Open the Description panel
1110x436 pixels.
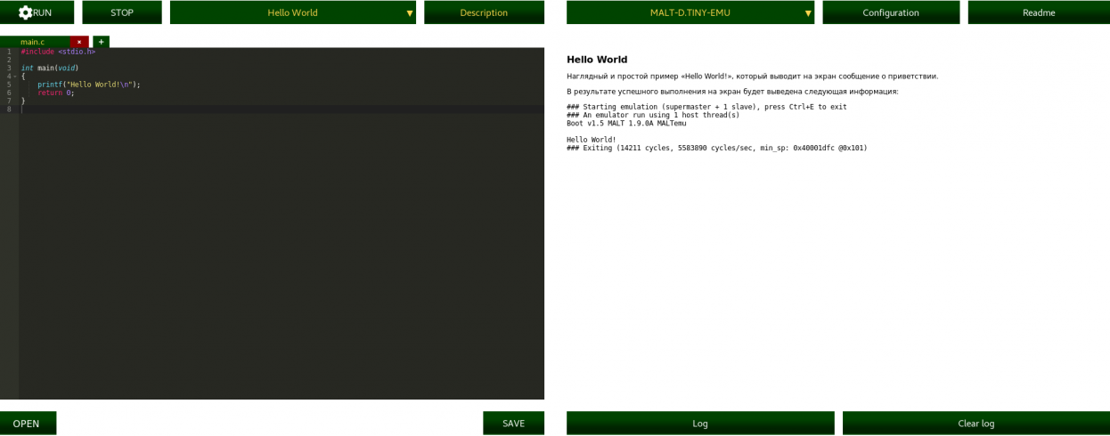click(x=484, y=12)
